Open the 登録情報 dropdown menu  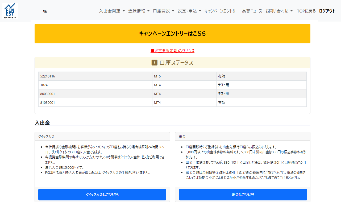click(x=139, y=11)
